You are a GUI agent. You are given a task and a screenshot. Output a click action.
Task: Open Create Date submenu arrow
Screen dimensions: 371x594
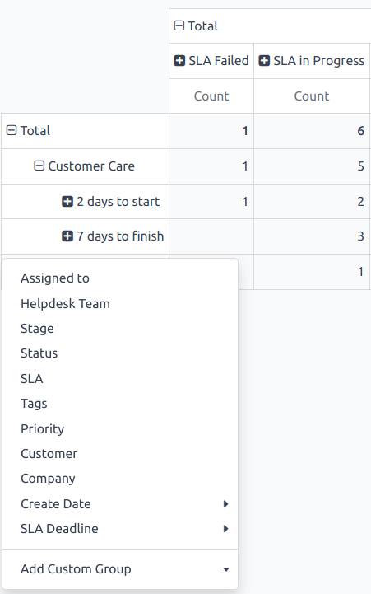225,504
